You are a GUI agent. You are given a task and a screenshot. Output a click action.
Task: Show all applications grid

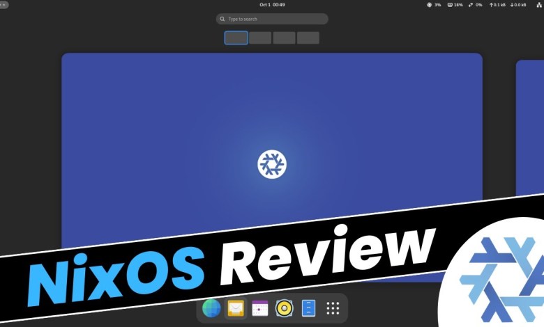point(333,308)
